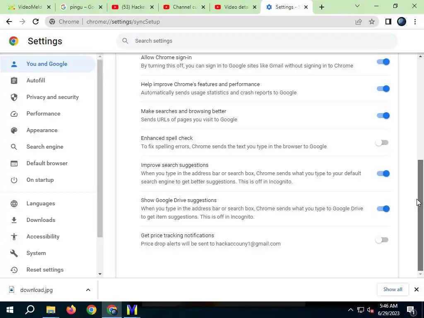
Task: Close the Channel customization tab
Action: pyautogui.click(x=203, y=7)
